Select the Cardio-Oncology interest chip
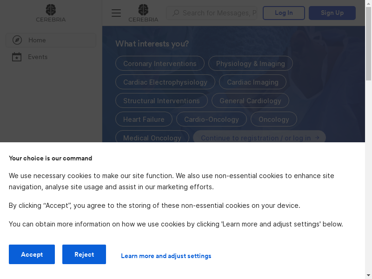The image size is (372, 279). [x=211, y=120]
